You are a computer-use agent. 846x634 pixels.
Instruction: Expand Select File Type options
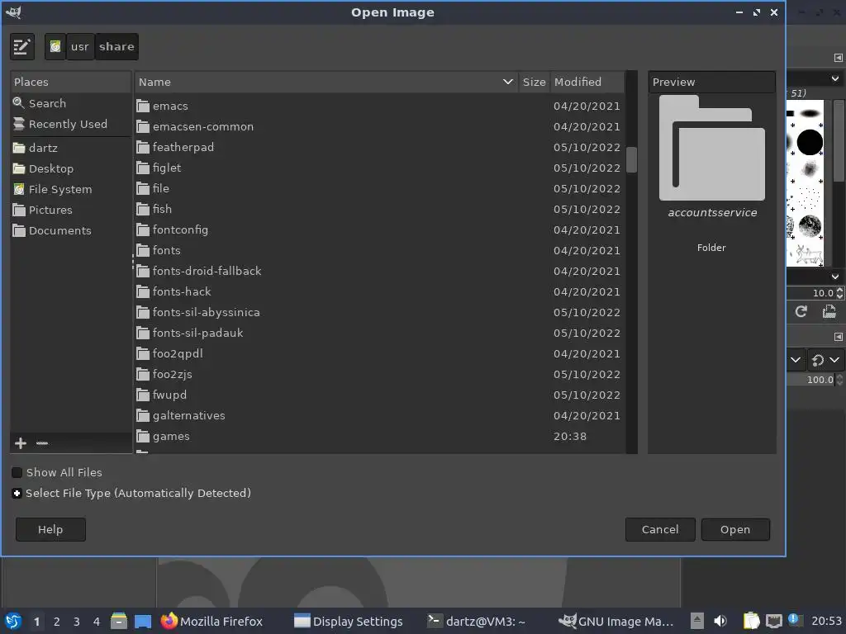17,494
